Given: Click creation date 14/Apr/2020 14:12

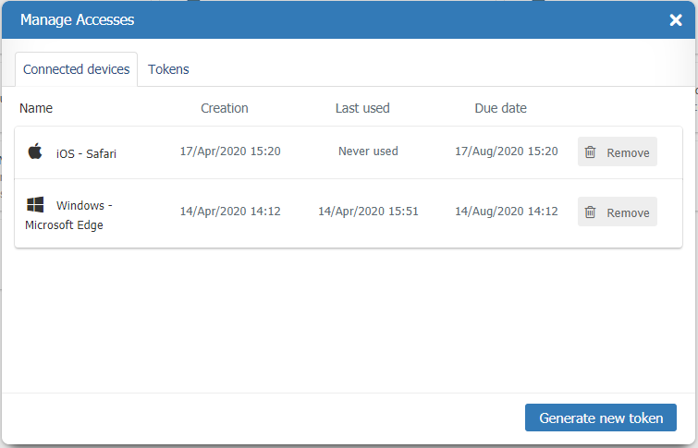Looking at the screenshot, I should [x=230, y=211].
